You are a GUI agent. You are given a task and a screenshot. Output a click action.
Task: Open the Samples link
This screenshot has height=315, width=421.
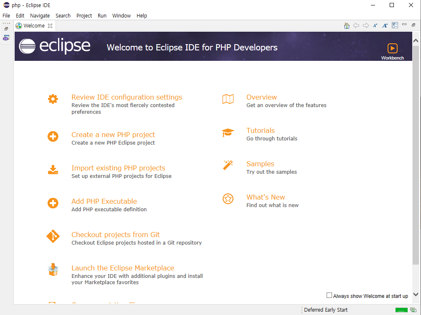[260, 164]
